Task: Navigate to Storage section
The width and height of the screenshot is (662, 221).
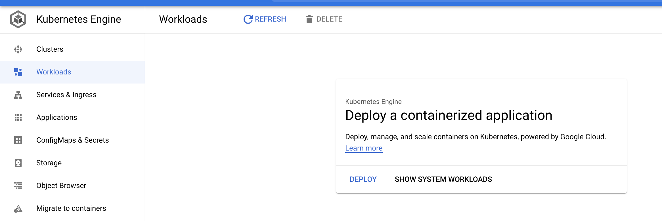Action: click(49, 163)
